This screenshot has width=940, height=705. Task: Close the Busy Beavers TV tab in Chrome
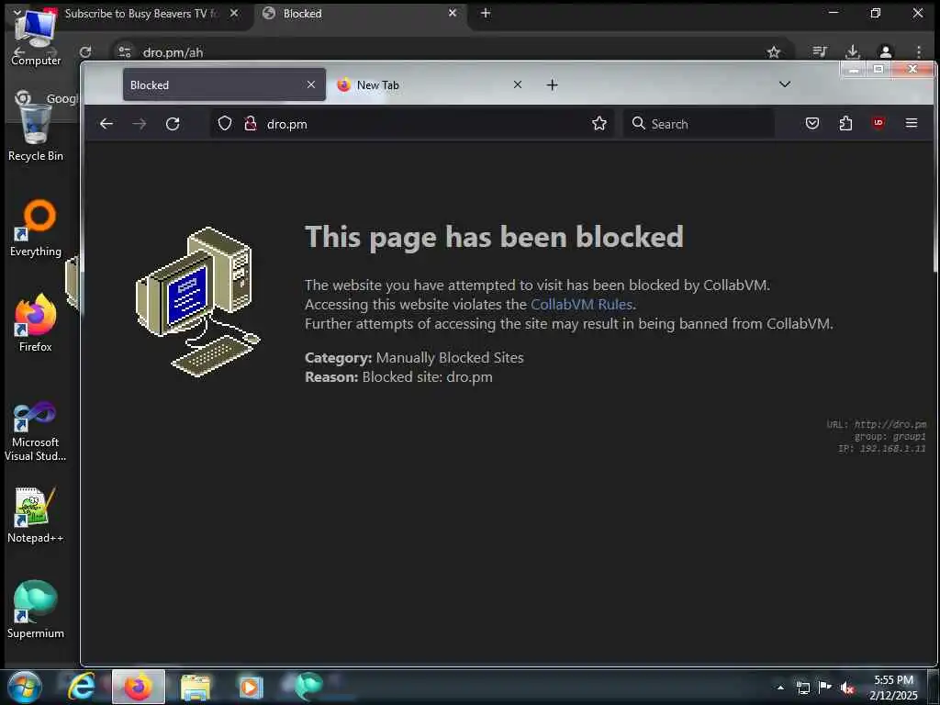(234, 13)
